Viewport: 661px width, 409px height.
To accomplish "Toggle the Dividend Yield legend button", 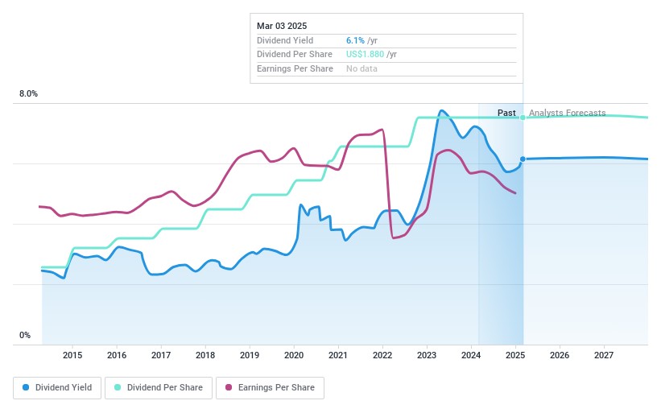I will [x=57, y=388].
